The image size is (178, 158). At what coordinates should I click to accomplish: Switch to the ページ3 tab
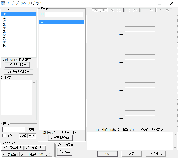click(132, 10)
